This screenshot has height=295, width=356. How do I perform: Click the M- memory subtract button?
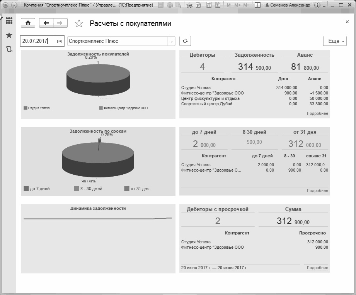(246, 5)
